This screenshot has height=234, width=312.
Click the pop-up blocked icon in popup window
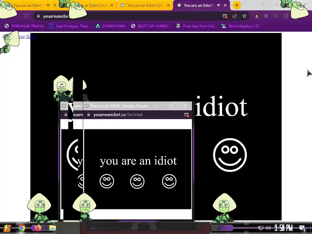186,115
